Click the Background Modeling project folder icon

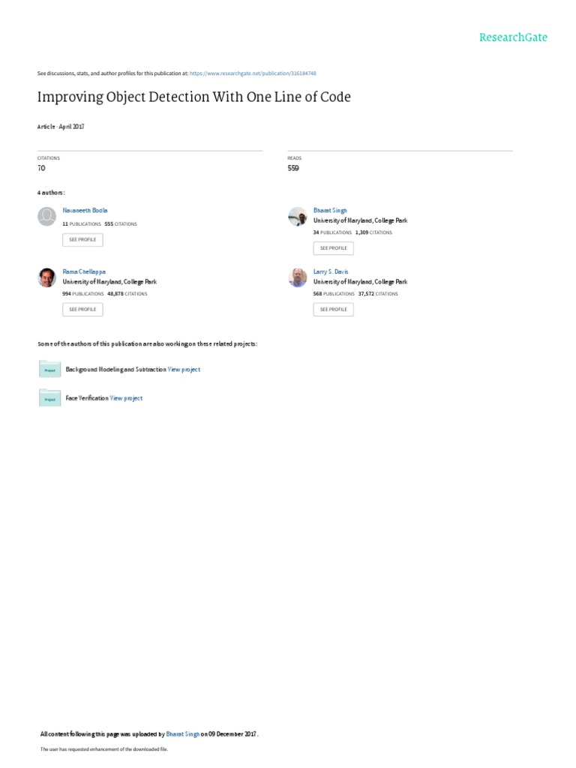49,369
